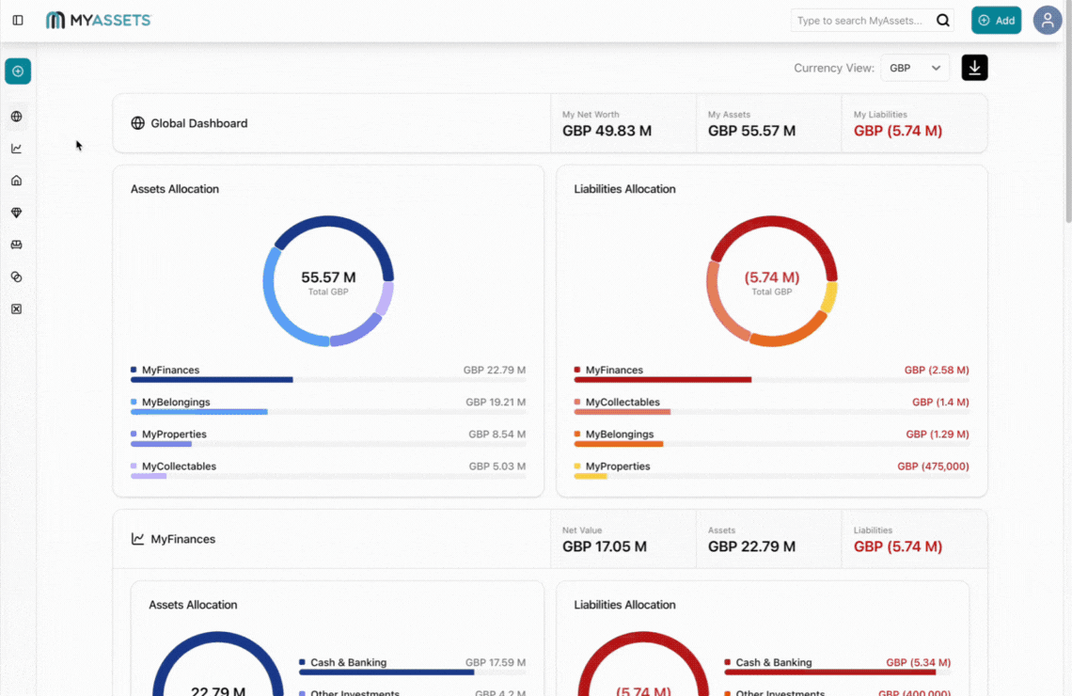Image resolution: width=1072 pixels, height=696 pixels.
Task: Click the crossed-box icon in sidebar
Action: coord(16,308)
